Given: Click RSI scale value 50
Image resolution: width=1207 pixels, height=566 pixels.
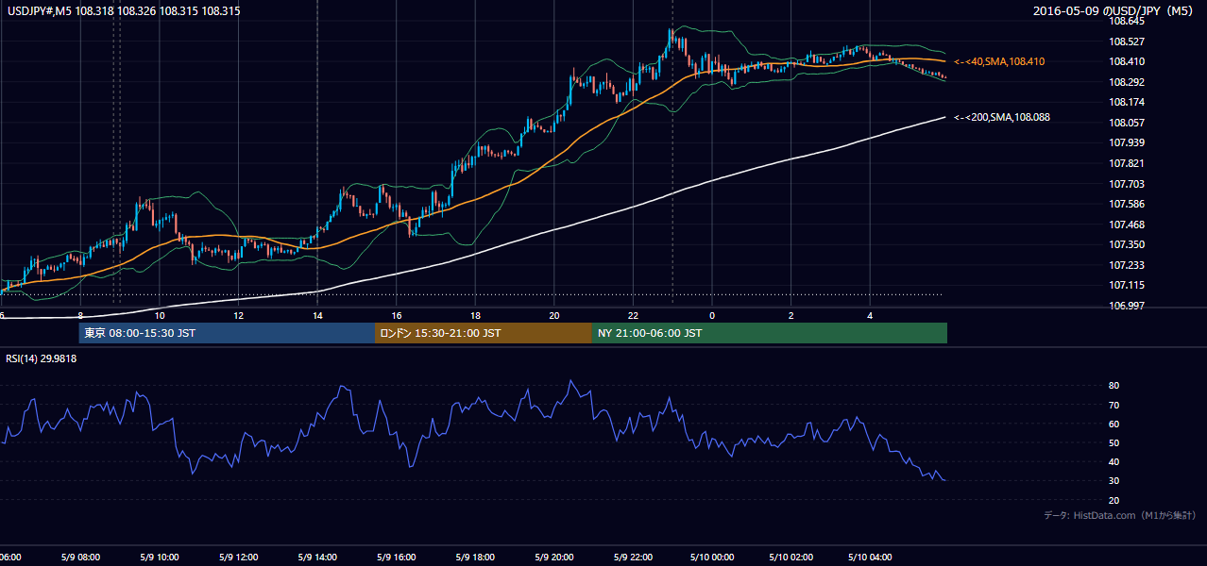Looking at the screenshot, I should pyautogui.click(x=1113, y=442).
